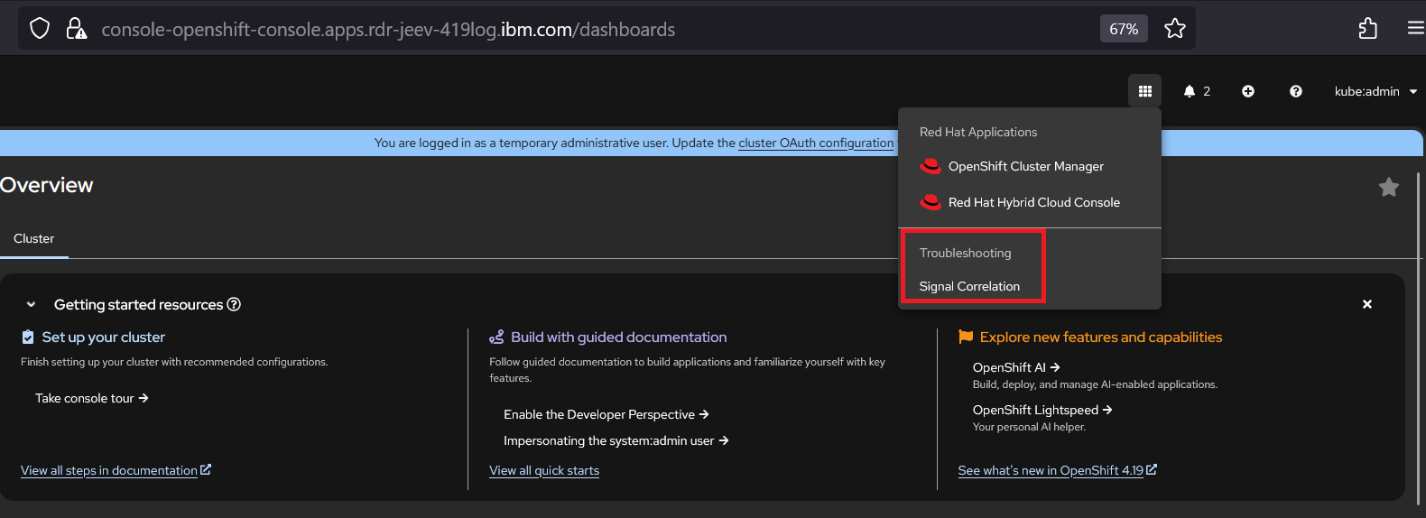The image size is (1426, 518).
Task: Open the help question mark icon
Action: [1296, 91]
